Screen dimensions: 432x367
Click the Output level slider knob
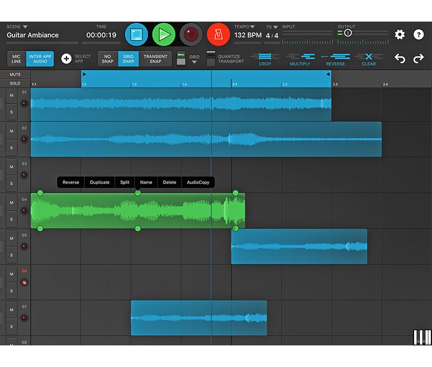click(x=348, y=33)
